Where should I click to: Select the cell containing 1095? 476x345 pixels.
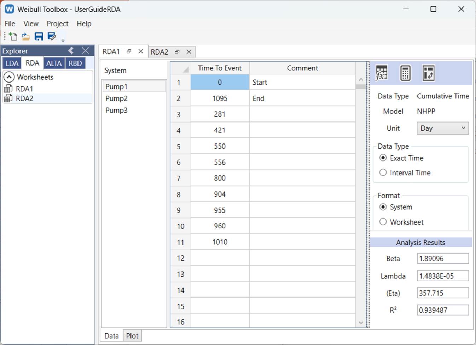[x=220, y=98]
